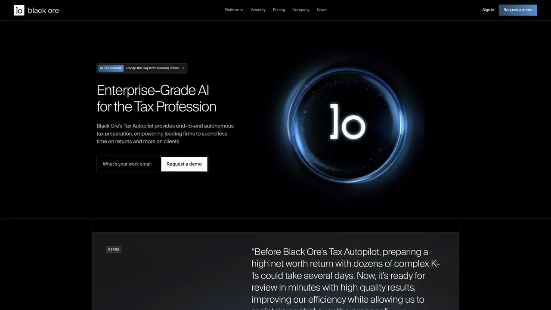
Task: Click the blue Request a demo header button
Action: coord(518,10)
